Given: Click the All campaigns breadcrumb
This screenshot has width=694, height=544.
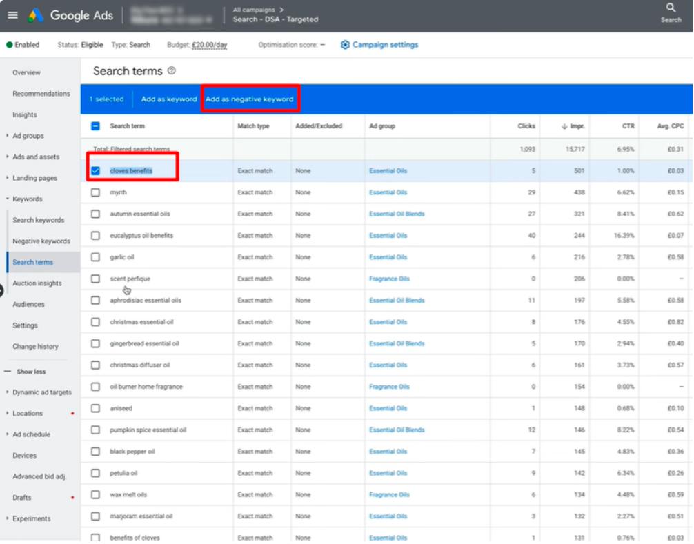Looking at the screenshot, I should pyautogui.click(x=254, y=10).
